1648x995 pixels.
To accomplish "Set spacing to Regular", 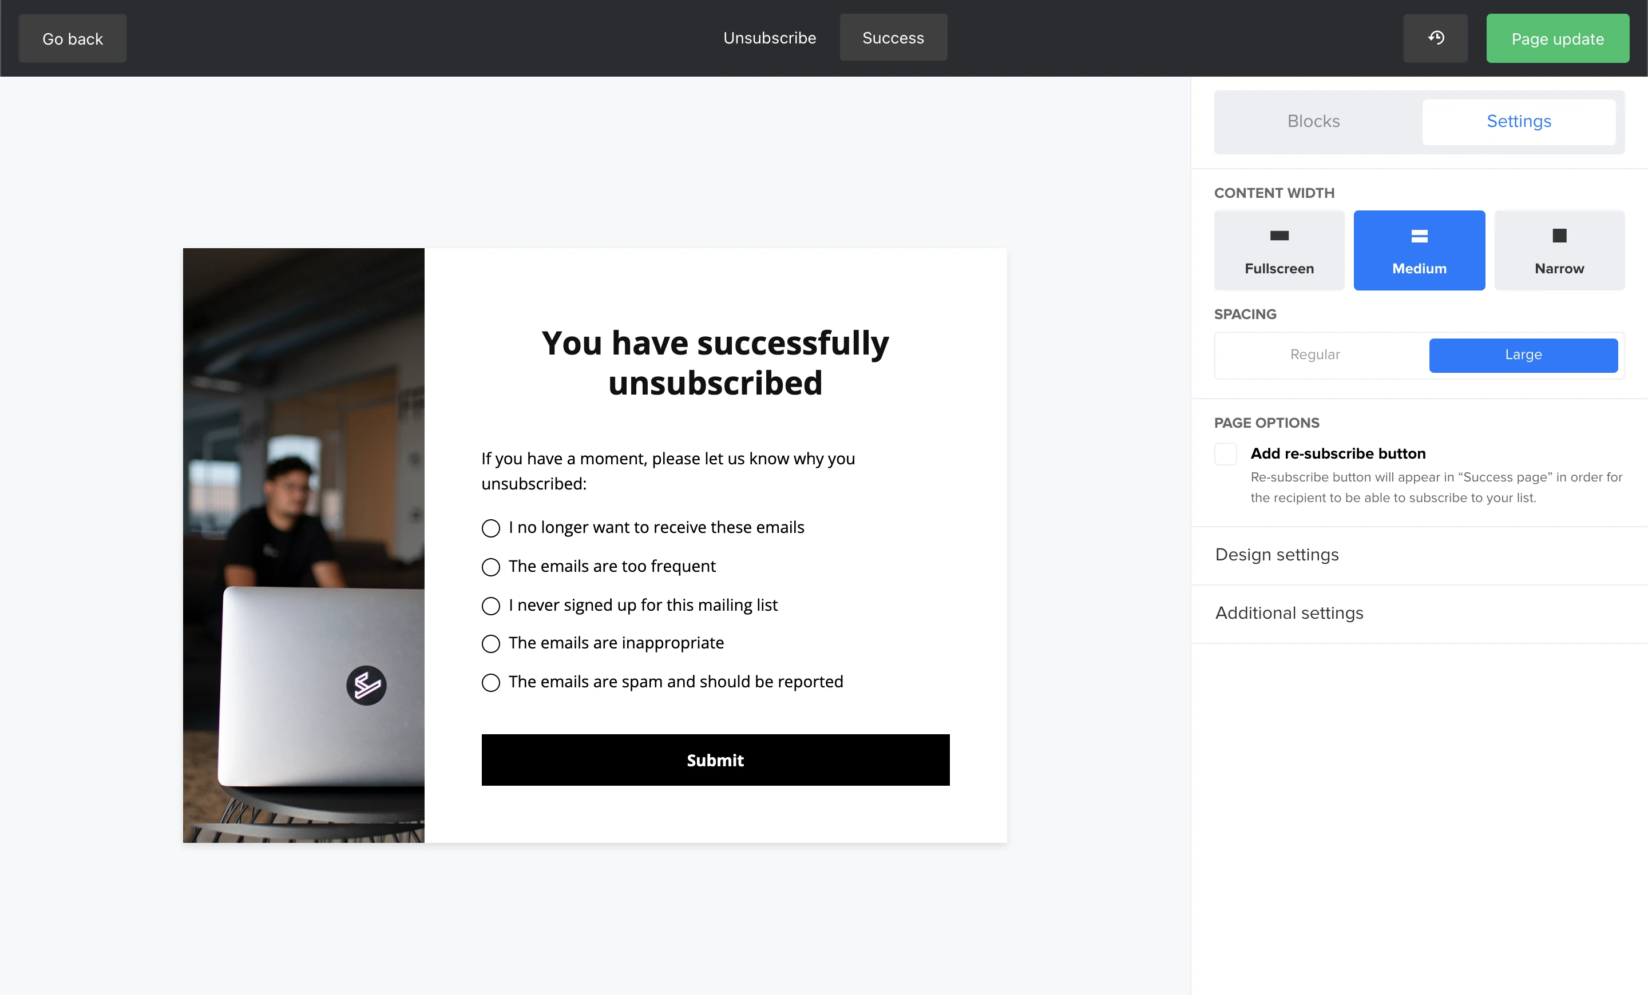I will click(1314, 355).
